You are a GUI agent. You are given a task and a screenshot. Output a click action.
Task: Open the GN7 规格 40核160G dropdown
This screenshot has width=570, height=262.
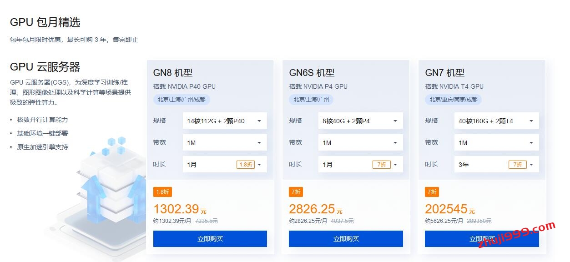click(496, 121)
